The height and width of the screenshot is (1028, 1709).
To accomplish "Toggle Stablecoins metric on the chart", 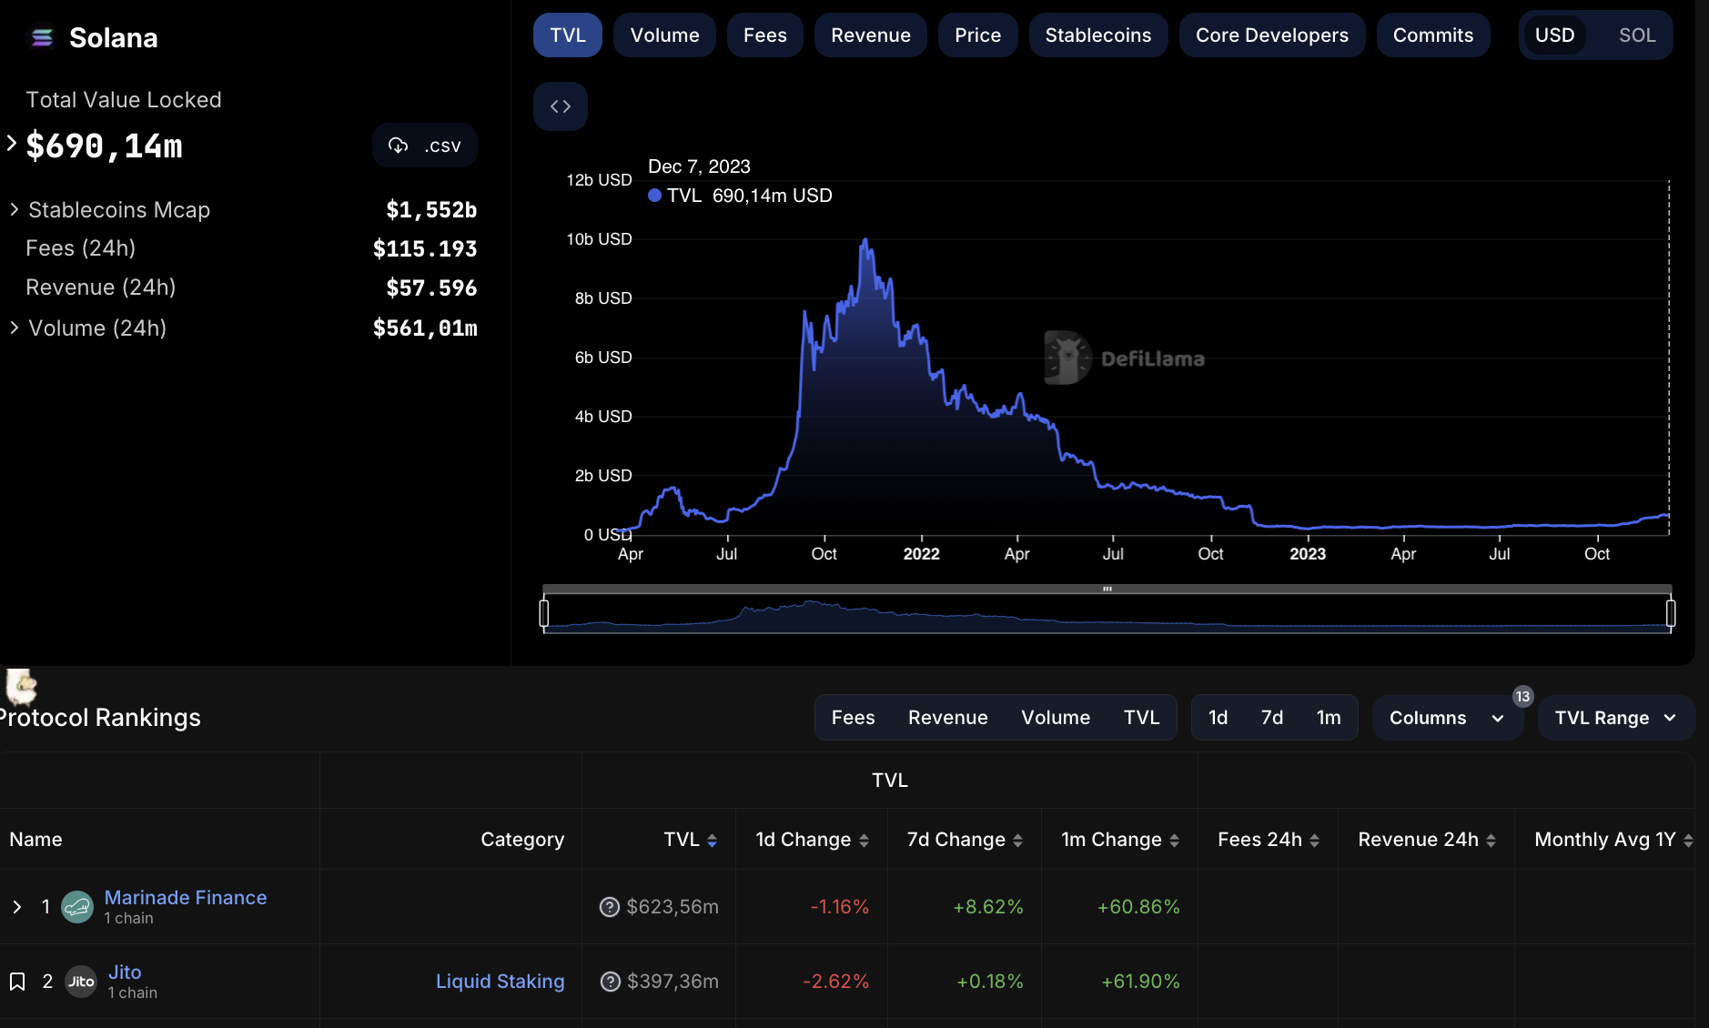I will pos(1098,35).
